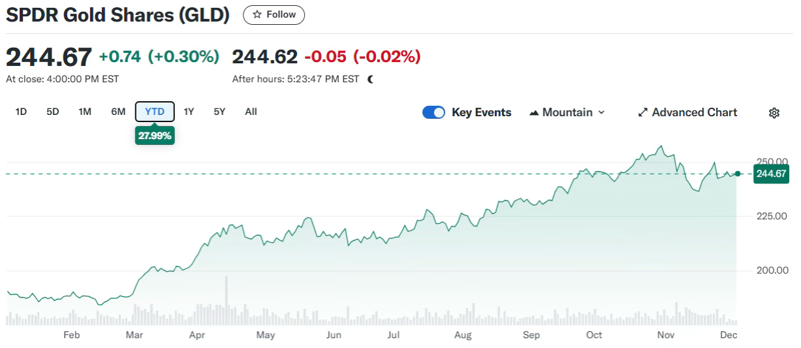Click the Advanced Chart expand arrows icon
The width and height of the screenshot is (801, 348).
point(642,113)
